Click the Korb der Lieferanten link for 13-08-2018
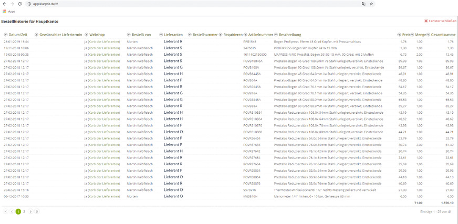458x224 pixels. tap(103, 55)
